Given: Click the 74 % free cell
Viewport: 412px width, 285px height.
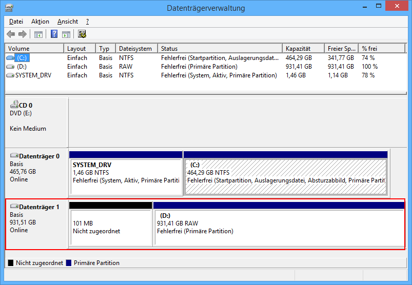Looking at the screenshot, I should [368, 58].
